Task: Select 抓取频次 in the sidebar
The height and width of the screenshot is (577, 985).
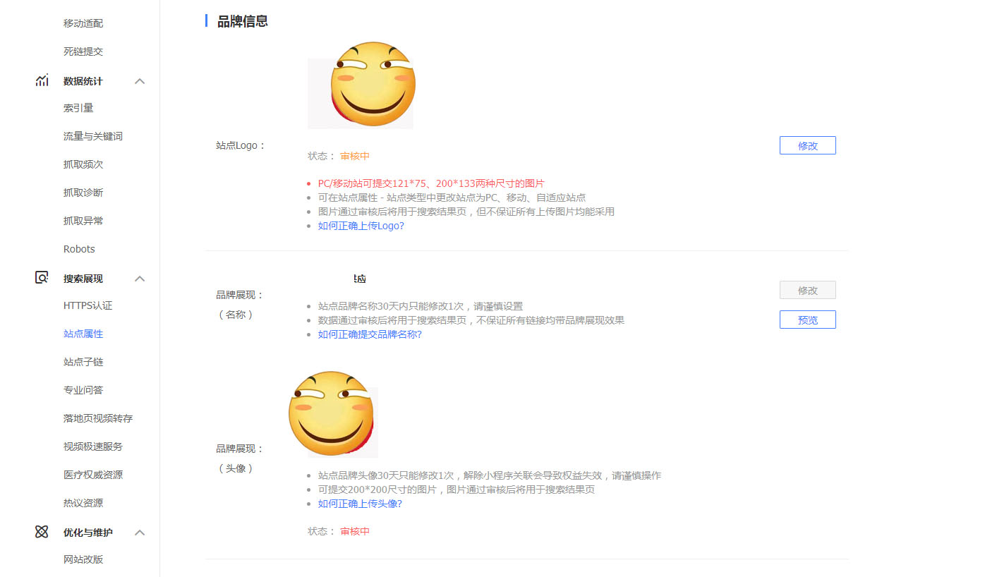Action: (x=83, y=164)
